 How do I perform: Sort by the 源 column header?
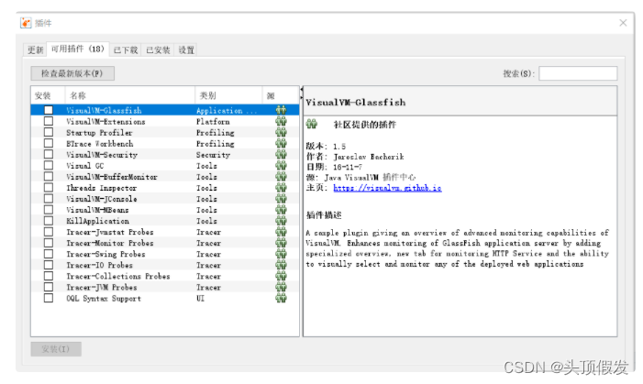coord(281,96)
